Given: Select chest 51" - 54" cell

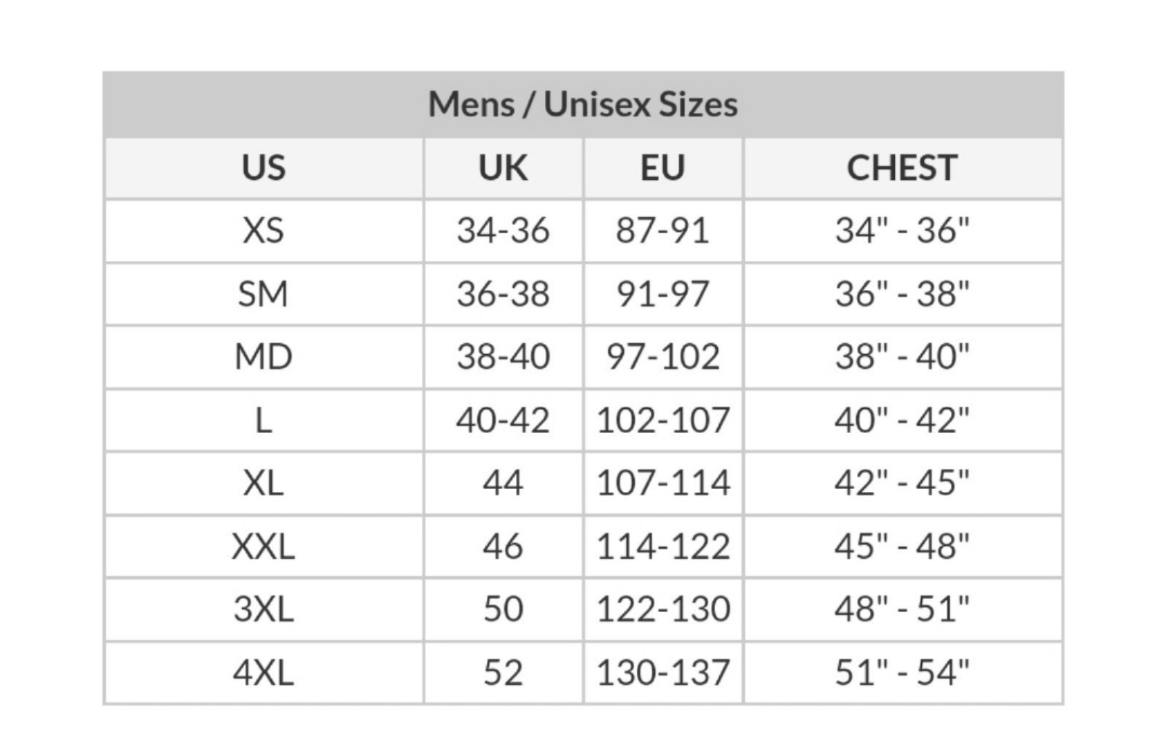Looking at the screenshot, I should [x=902, y=673].
